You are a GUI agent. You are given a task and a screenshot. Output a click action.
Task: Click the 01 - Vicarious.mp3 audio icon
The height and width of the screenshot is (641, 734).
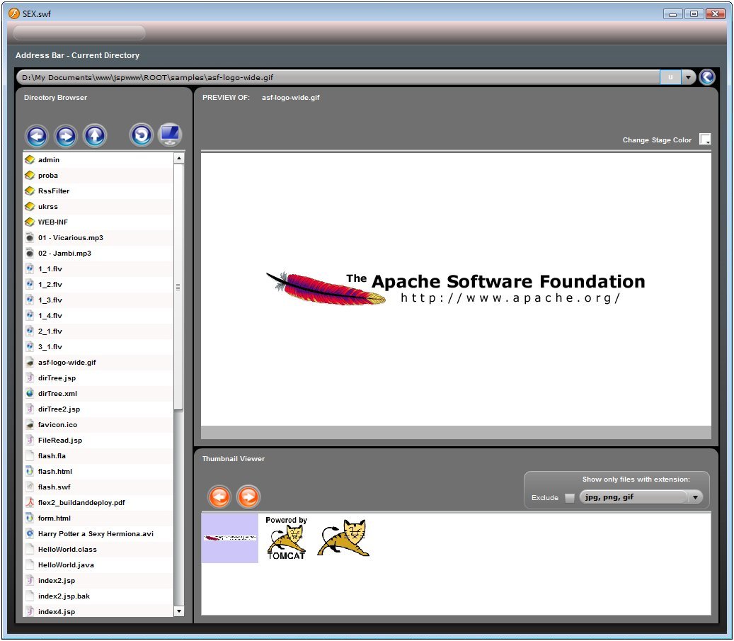coord(30,237)
